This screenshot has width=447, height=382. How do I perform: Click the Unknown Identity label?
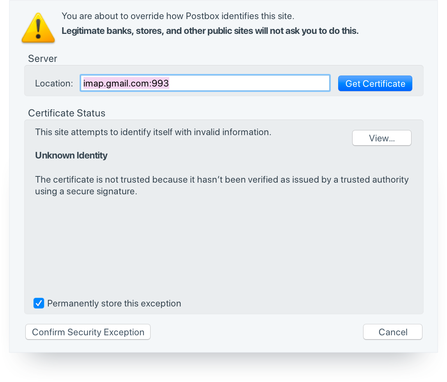pyautogui.click(x=71, y=155)
